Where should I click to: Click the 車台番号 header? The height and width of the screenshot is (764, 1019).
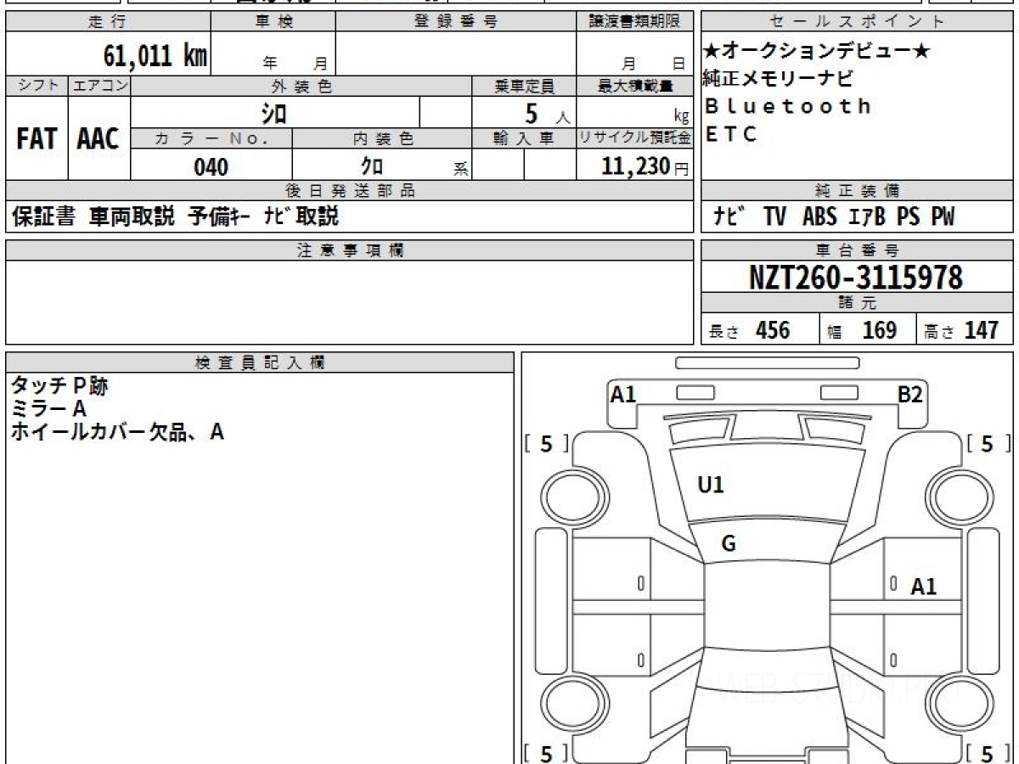(858, 250)
